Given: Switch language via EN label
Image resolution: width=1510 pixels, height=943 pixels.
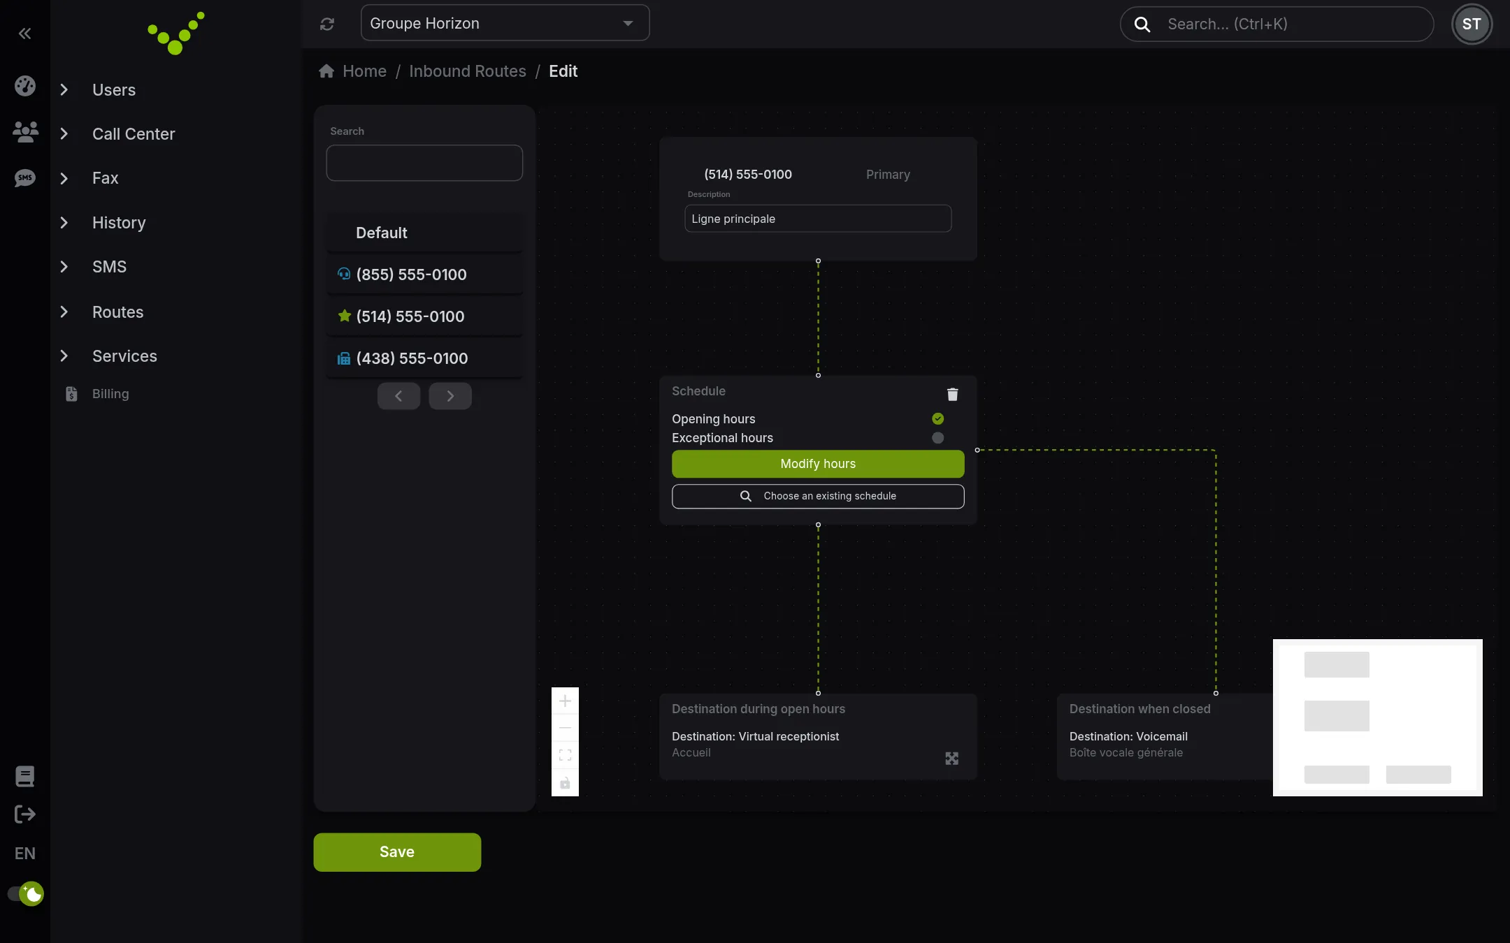Looking at the screenshot, I should click(25, 854).
